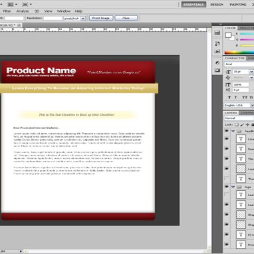
Task: Open the Adjustments panel from the dock
Action: (x=217, y=63)
